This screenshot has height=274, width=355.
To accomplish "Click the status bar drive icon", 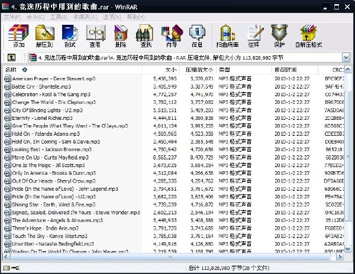I will [x=7, y=268].
